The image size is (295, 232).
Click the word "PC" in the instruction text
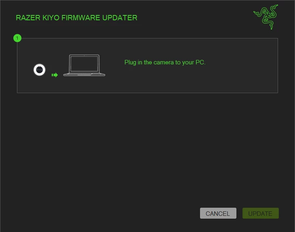(x=200, y=62)
